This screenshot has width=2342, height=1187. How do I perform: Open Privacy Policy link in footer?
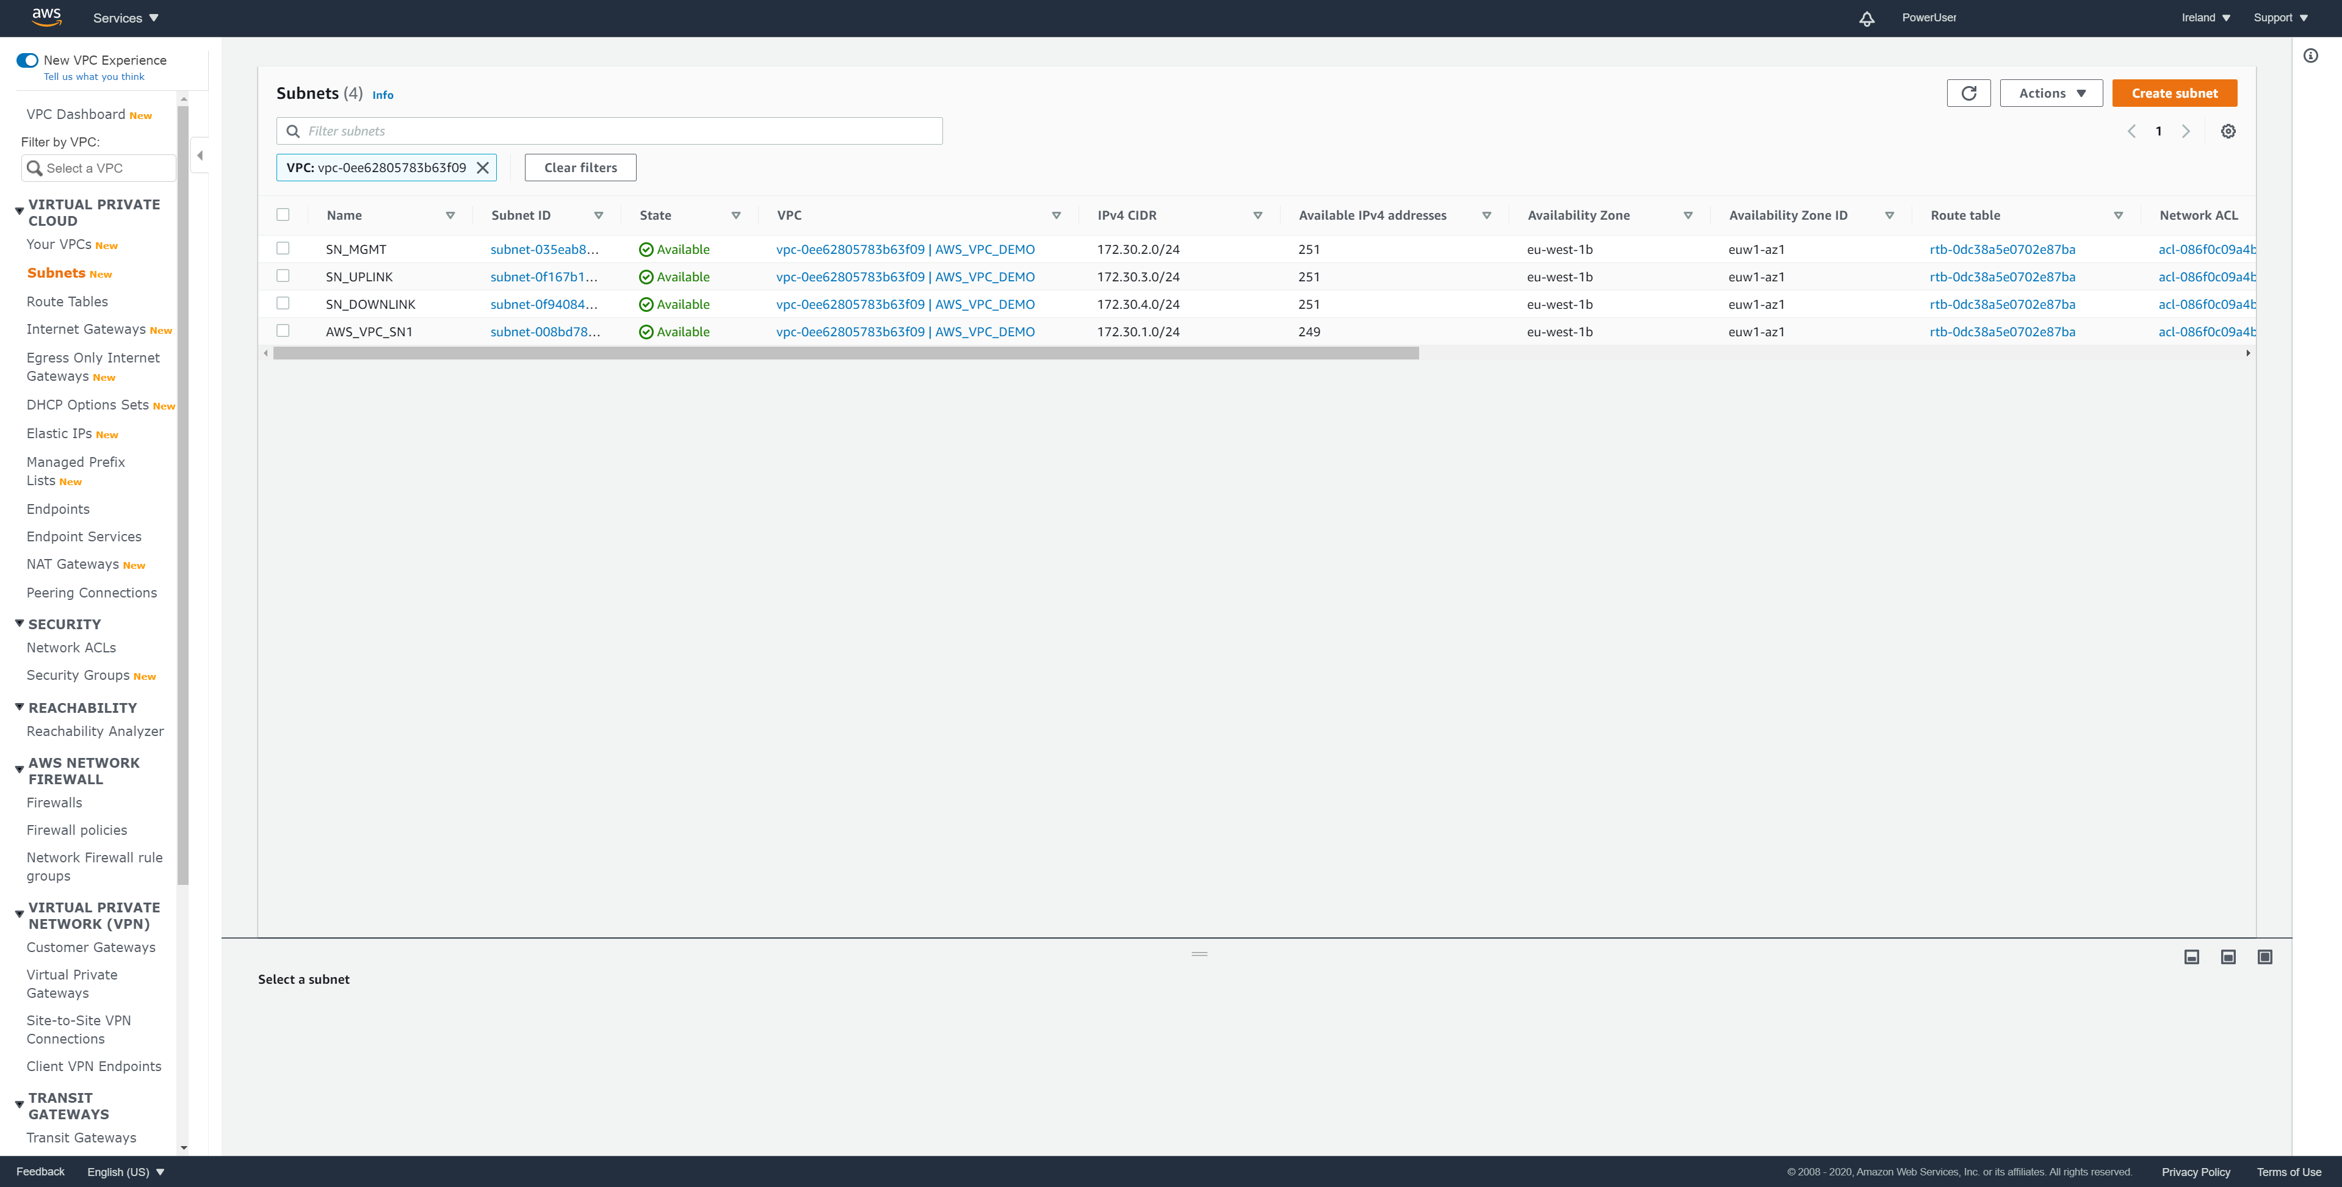2196,1172
